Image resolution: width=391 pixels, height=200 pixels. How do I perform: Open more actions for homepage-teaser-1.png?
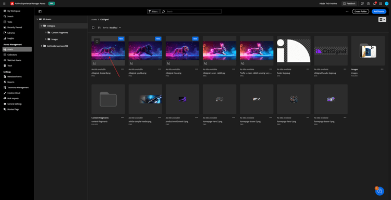coord(345,117)
